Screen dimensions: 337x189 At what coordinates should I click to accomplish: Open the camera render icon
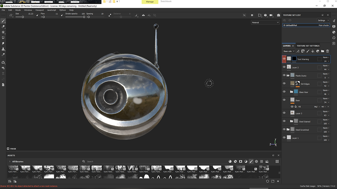pyautogui.click(x=279, y=15)
